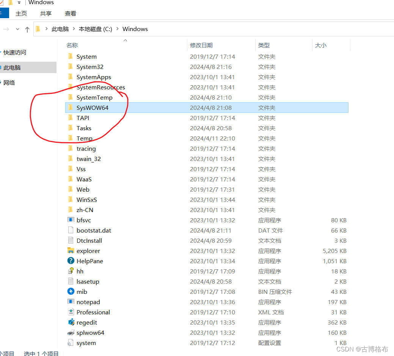Click the Tasks folder icon

(x=71, y=128)
